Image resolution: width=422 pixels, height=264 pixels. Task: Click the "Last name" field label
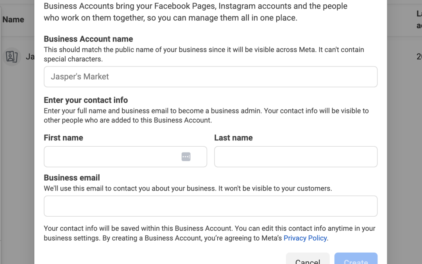pos(233,138)
